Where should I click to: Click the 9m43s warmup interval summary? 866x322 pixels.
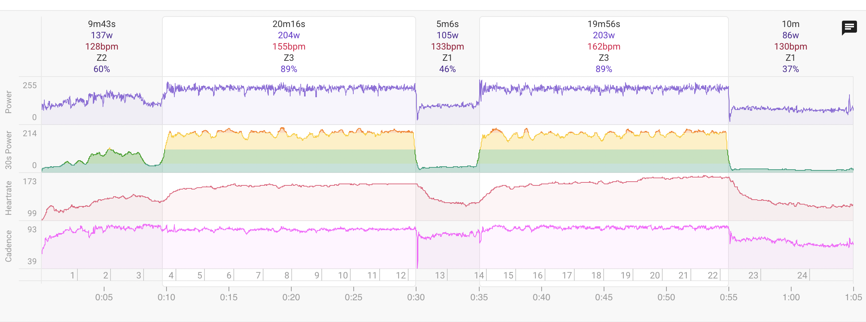[x=101, y=46]
